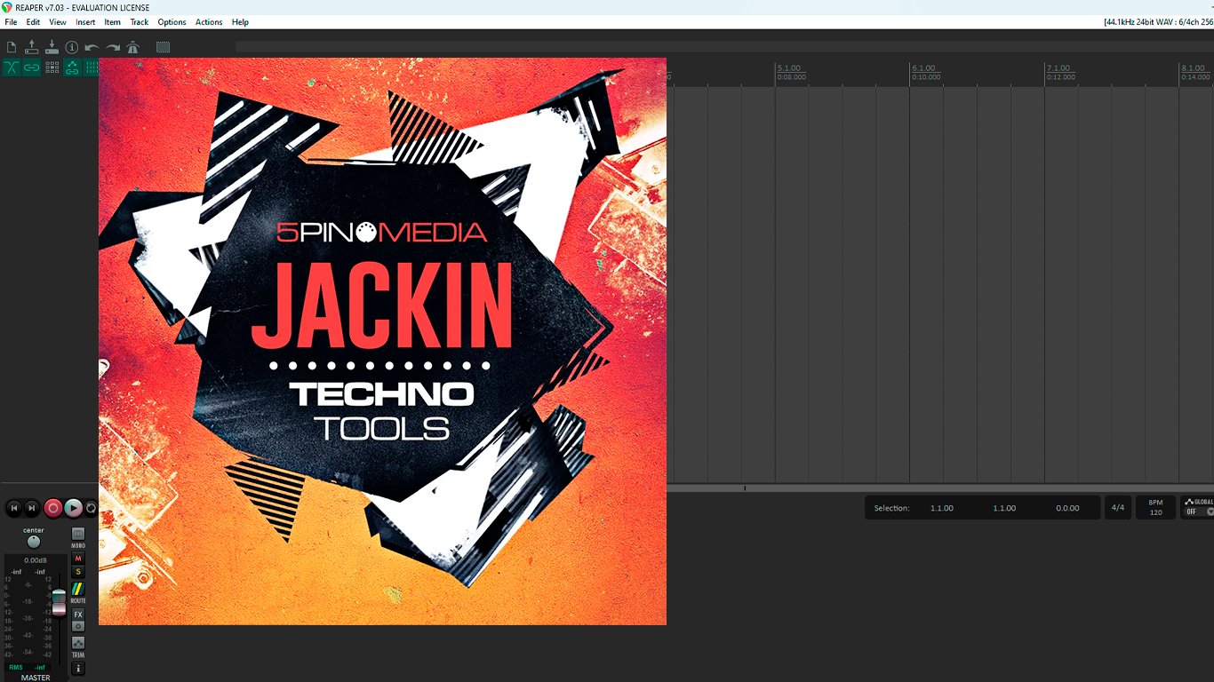Toggle master Mono button

click(x=78, y=534)
